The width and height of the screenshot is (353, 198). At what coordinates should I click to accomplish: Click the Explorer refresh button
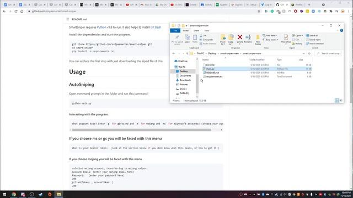(x=309, y=53)
